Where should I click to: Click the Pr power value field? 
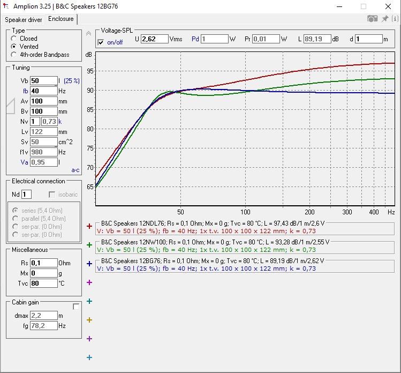[266, 39]
